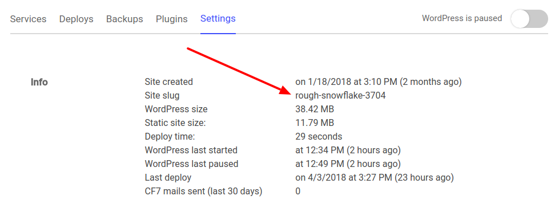Viewport: 555px width, 212px height.
Task: Click the WordPress last started time
Action: pyautogui.click(x=348, y=150)
